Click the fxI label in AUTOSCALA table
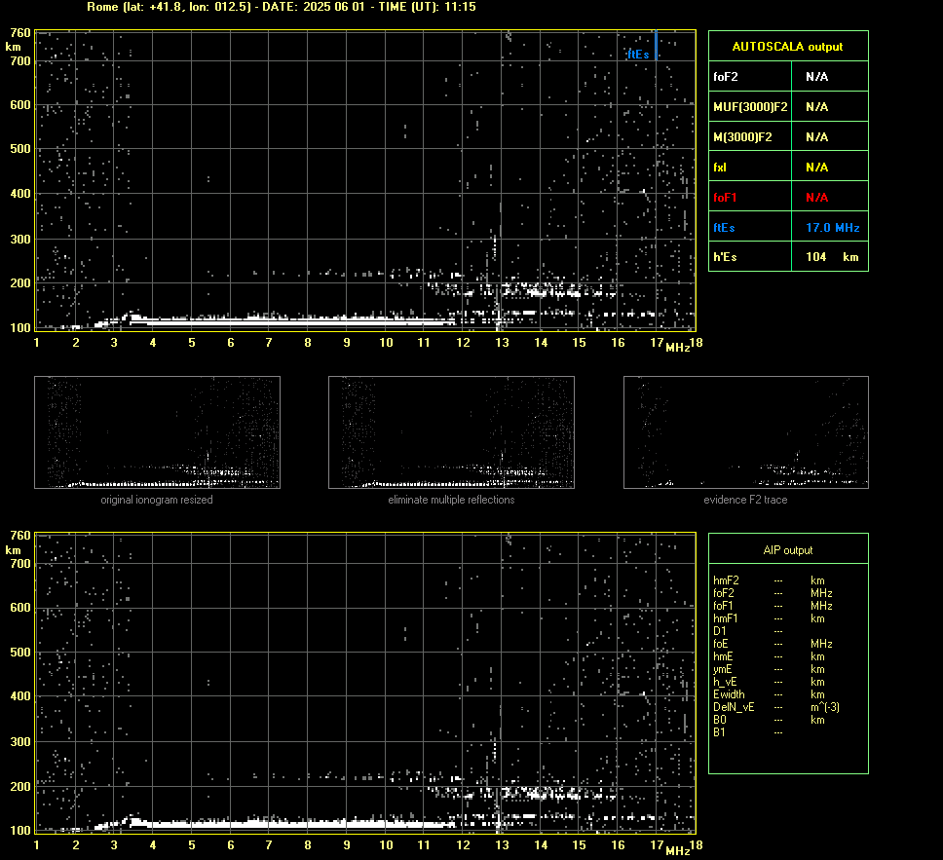Screen dimensions: 943x860 (x=720, y=168)
